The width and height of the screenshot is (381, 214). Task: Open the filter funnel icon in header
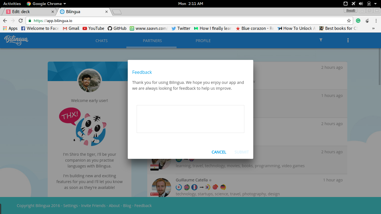[321, 40]
